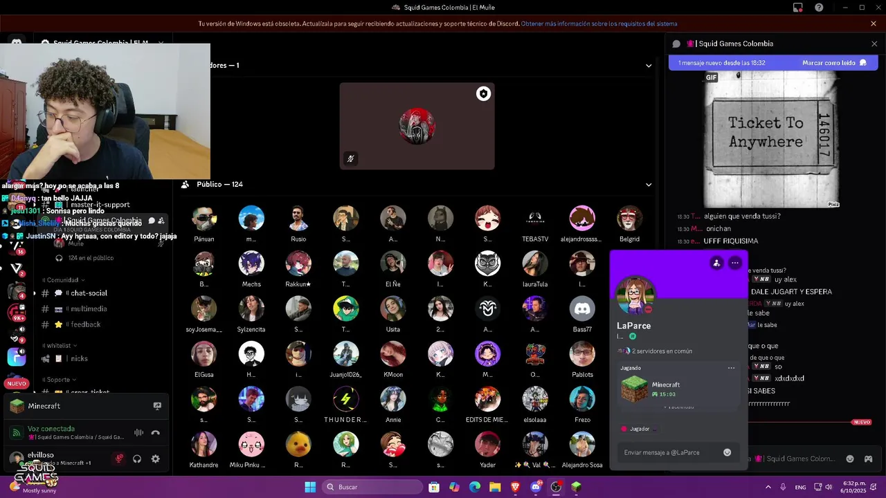Open user settings gear
The image size is (886, 498).
[156, 459]
